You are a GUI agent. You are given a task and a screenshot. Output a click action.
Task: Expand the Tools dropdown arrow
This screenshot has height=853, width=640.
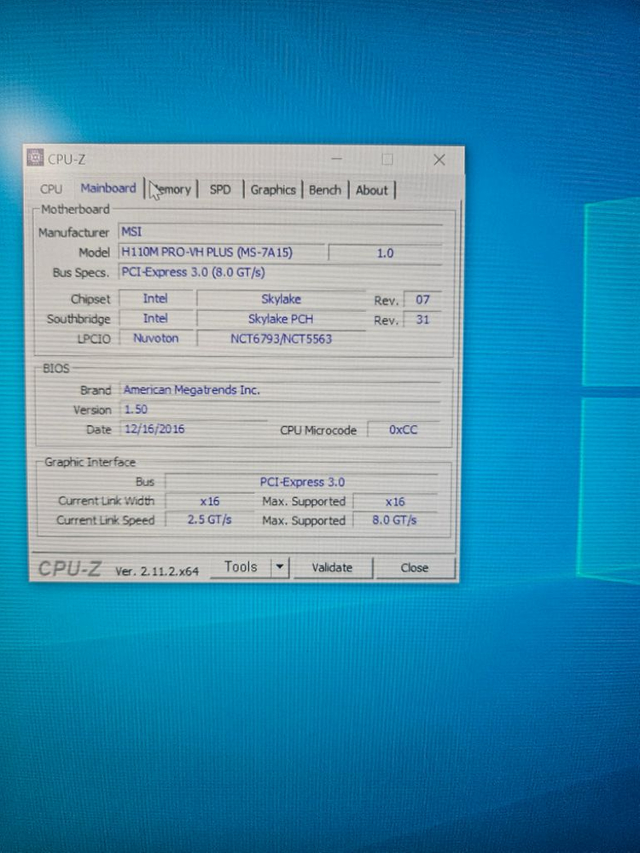tap(280, 567)
